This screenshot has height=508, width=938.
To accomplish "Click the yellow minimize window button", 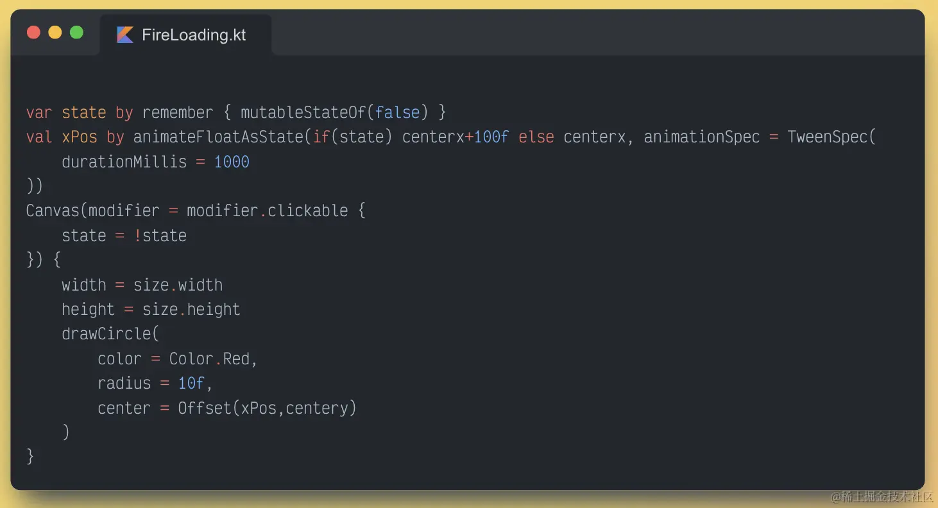I will 55,32.
